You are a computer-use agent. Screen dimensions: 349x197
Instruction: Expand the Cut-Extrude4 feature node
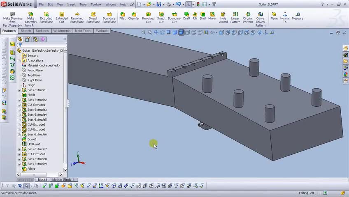click(x=19, y=154)
